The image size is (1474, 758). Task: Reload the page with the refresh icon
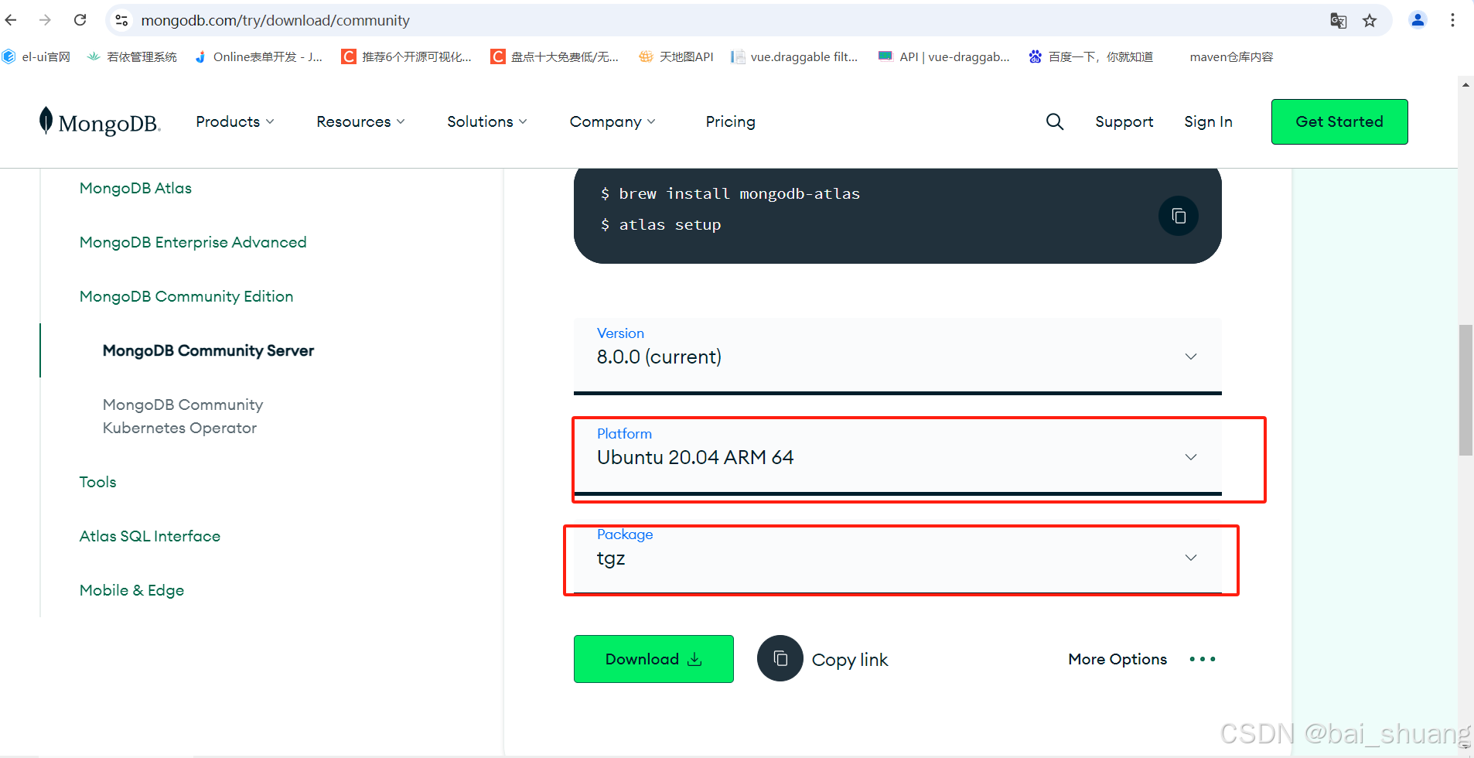pyautogui.click(x=80, y=20)
